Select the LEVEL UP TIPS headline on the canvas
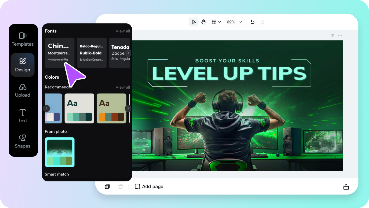Viewport: 369px width, 208px height. click(229, 73)
